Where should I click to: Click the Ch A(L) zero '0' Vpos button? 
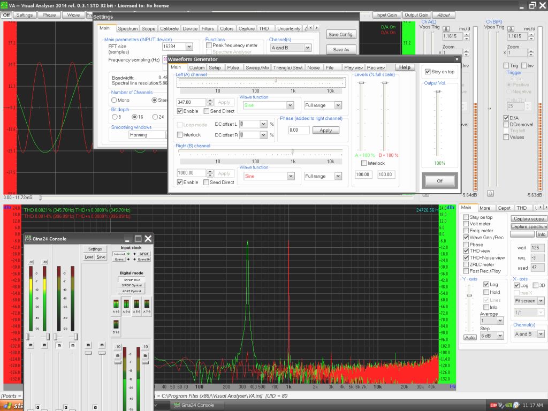[x=446, y=29]
